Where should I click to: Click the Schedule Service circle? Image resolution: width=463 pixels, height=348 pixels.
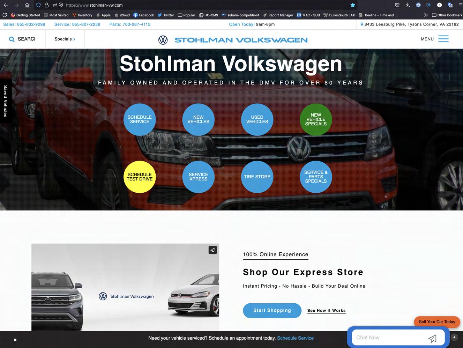[x=140, y=119]
